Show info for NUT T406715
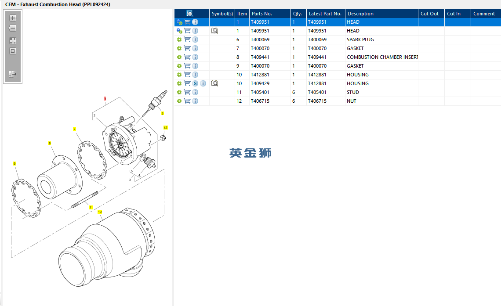 (195, 101)
